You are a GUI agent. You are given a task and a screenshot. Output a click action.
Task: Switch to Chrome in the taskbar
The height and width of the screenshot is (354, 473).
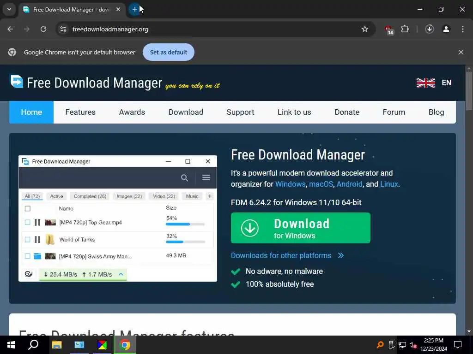click(x=125, y=345)
